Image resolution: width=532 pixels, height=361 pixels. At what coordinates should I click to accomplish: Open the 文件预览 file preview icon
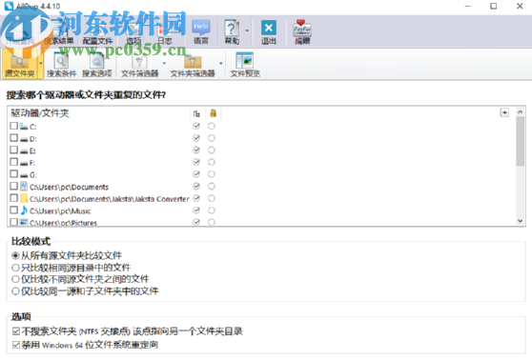tap(245, 65)
